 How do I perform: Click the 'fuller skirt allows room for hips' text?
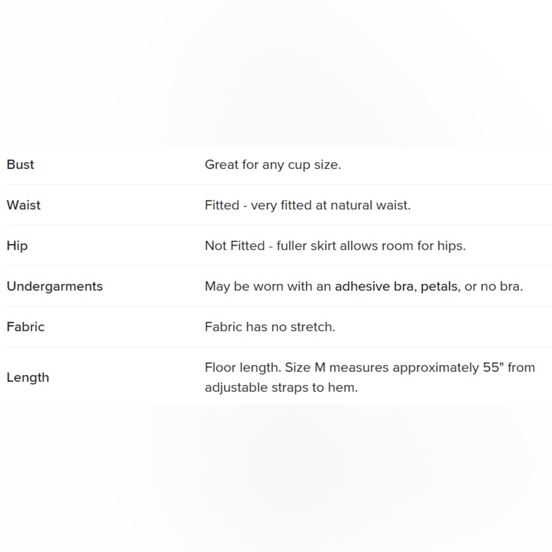coord(371,246)
